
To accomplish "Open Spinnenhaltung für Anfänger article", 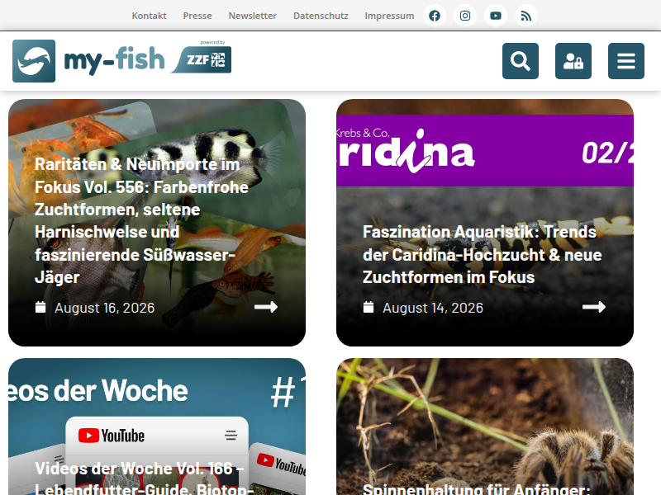I will point(477,488).
